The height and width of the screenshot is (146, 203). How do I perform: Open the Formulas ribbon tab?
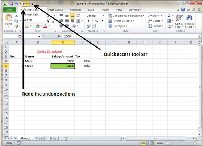(x=76, y=10)
